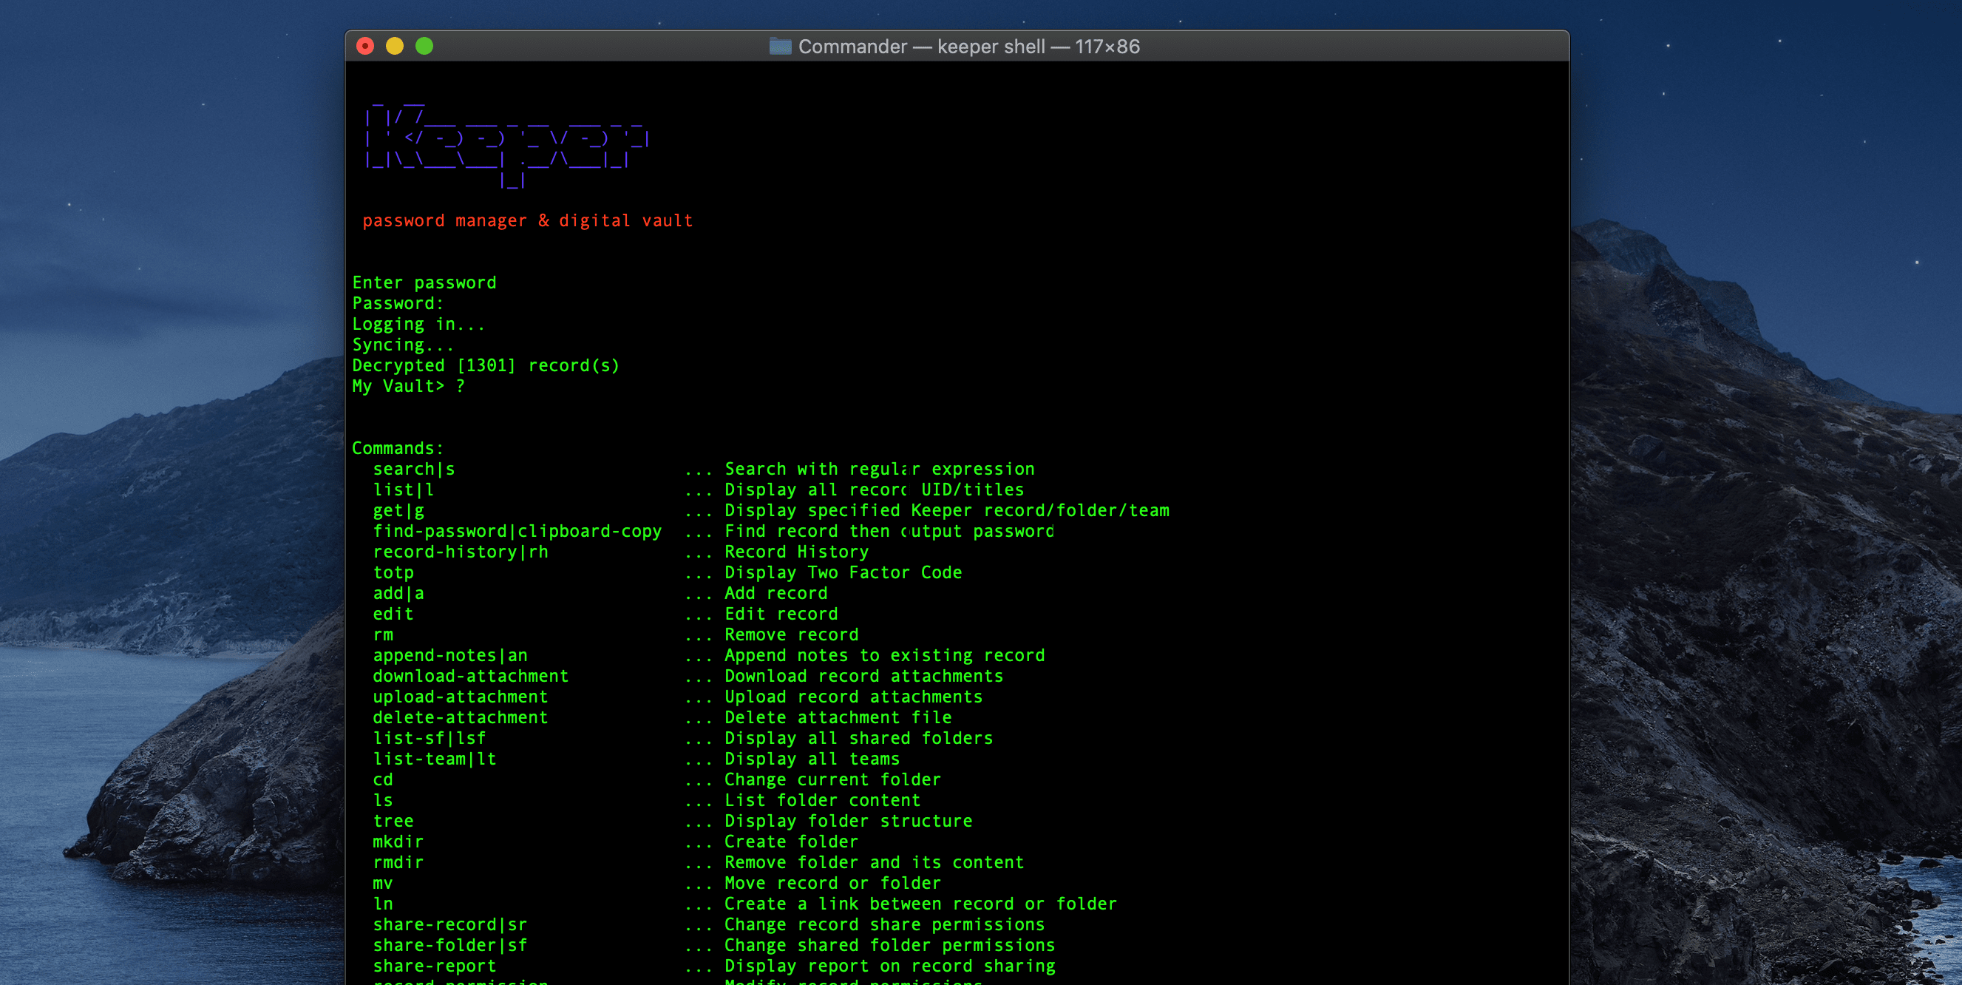Viewport: 1962px width, 985px height.
Task: Click 'Change current folder' description
Action: [833, 779]
